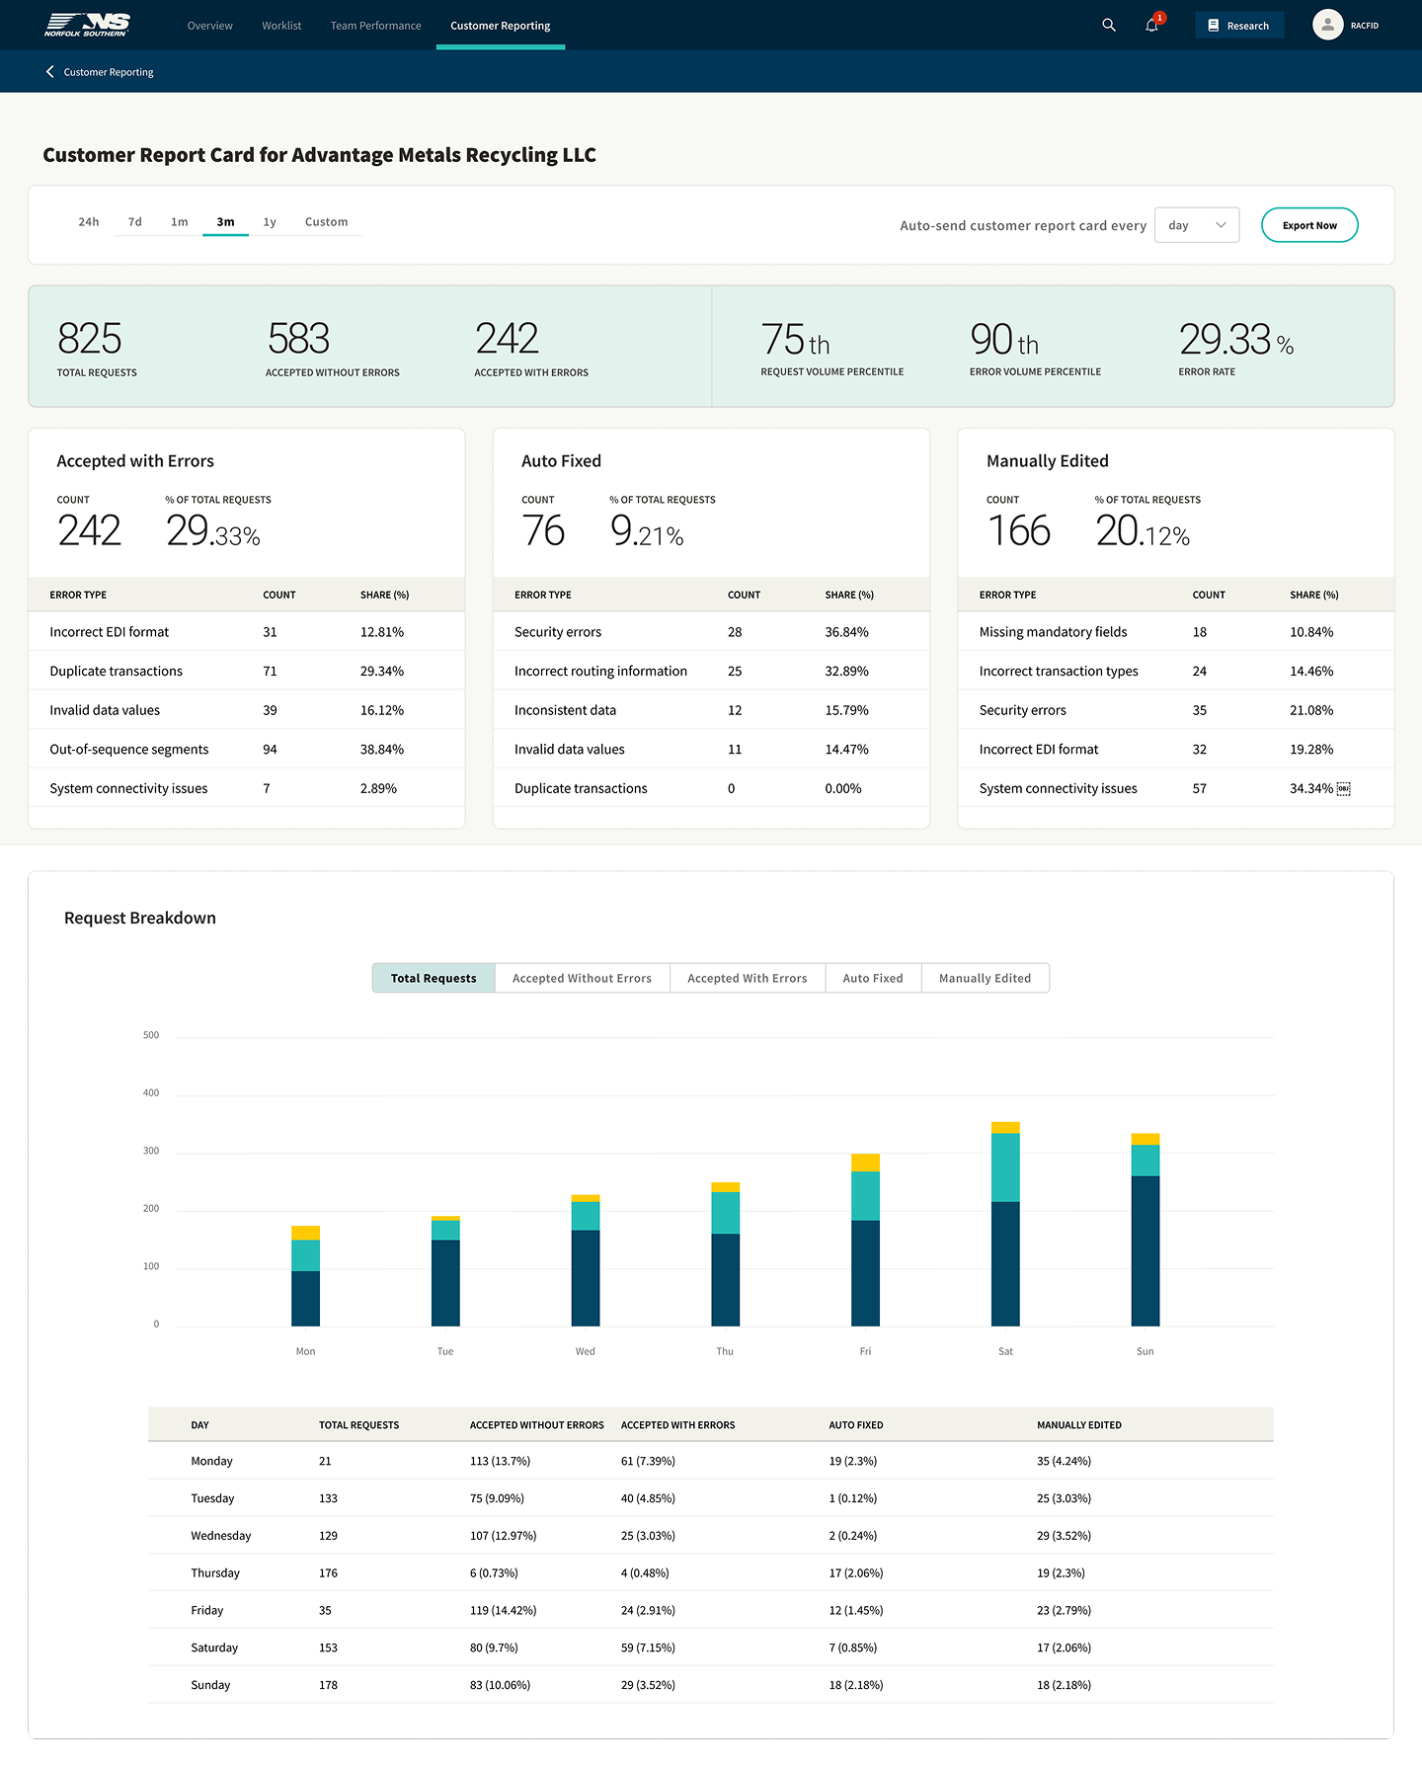Click the Manually Edited column header in table
1422x1768 pixels.
tap(1079, 1425)
